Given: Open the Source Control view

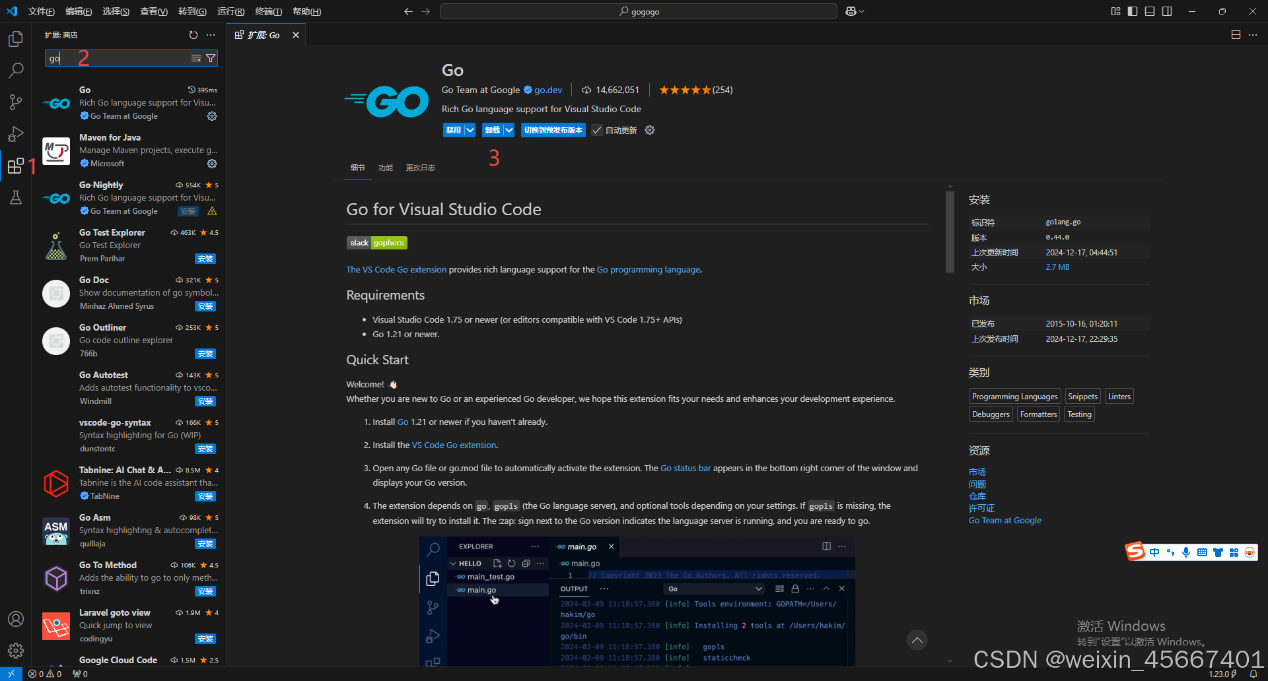Looking at the screenshot, I should click(x=16, y=102).
